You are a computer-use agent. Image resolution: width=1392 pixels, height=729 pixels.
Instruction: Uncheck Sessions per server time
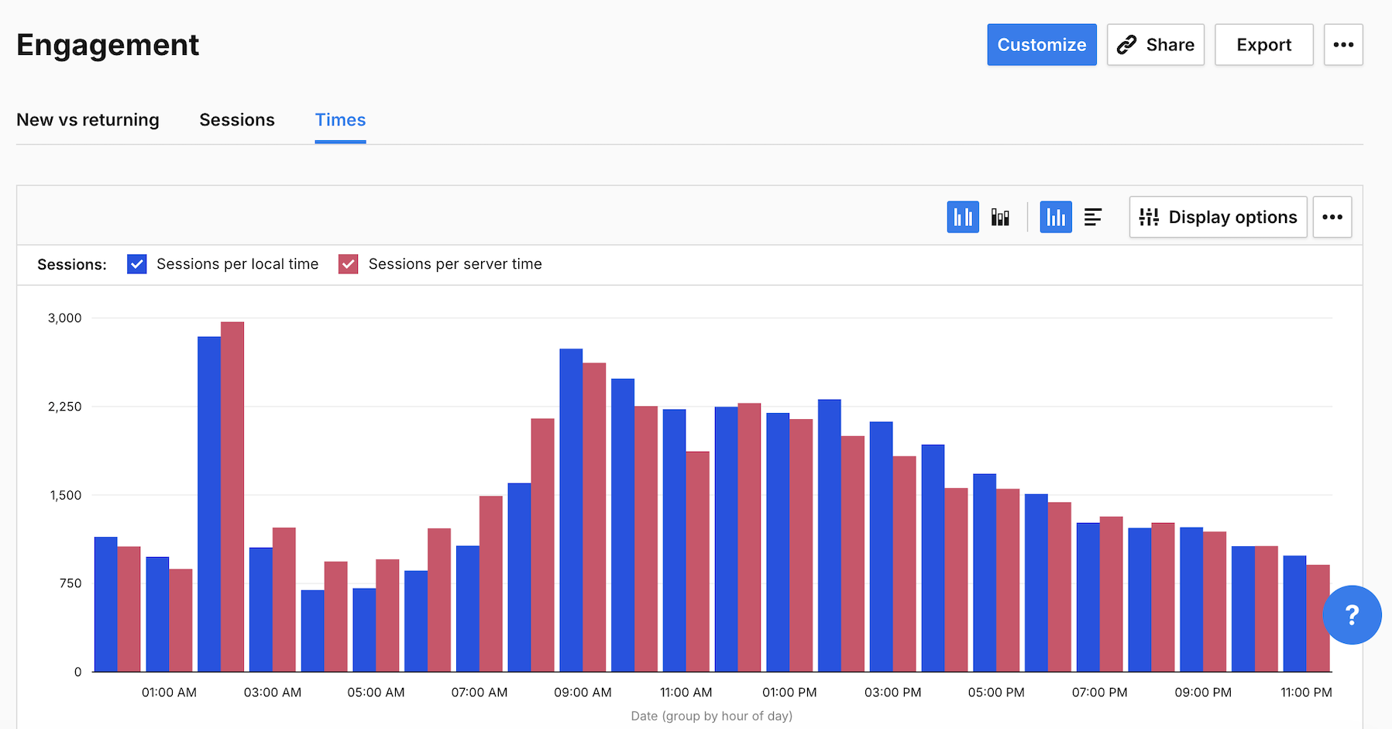click(x=349, y=264)
